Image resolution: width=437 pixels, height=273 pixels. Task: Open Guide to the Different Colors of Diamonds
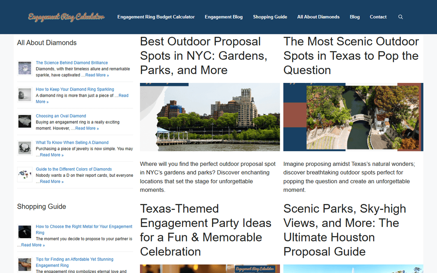point(74,169)
